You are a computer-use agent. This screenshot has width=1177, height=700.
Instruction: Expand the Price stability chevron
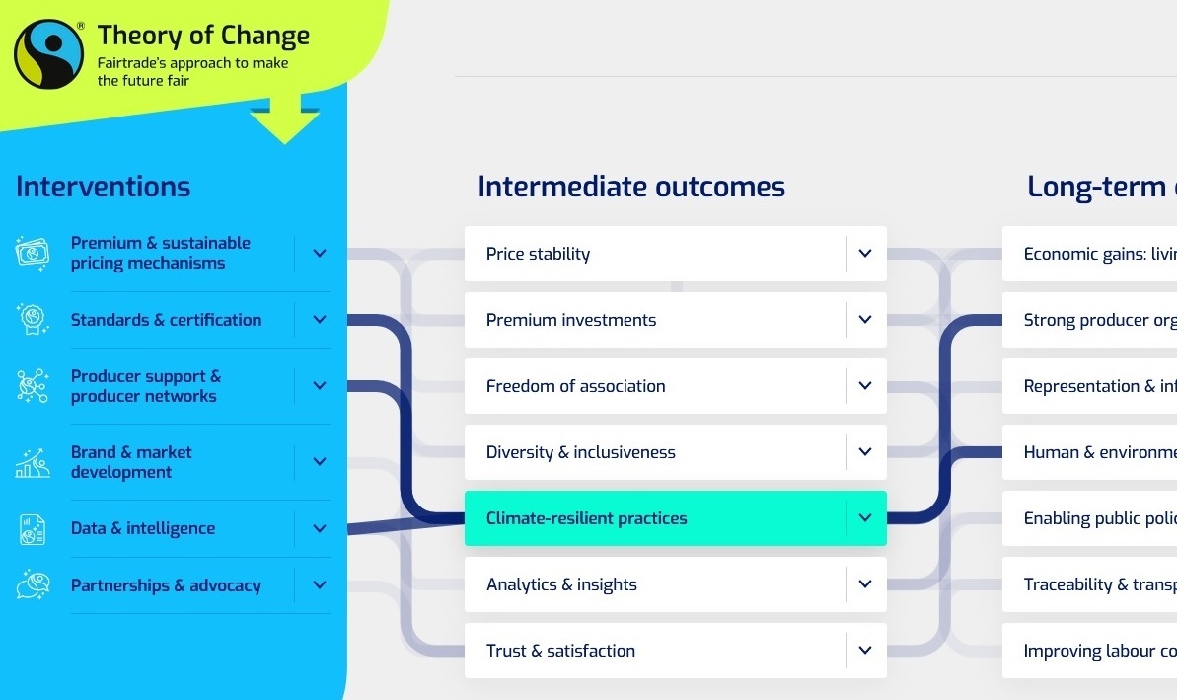point(864,253)
